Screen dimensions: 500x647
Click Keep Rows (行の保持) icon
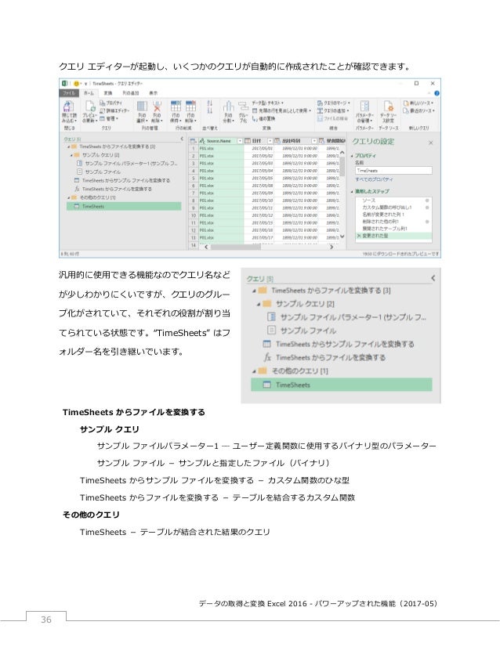176,106
